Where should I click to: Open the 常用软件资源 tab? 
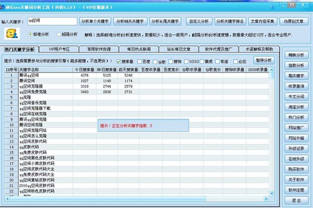coord(99,49)
